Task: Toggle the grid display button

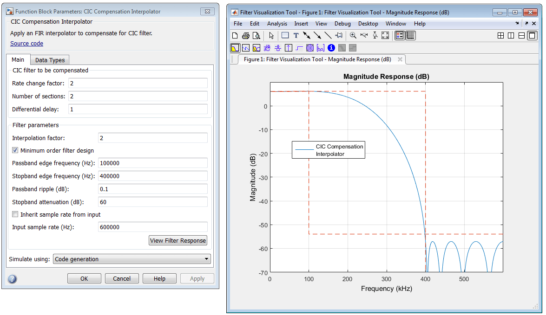Action: [x=410, y=35]
